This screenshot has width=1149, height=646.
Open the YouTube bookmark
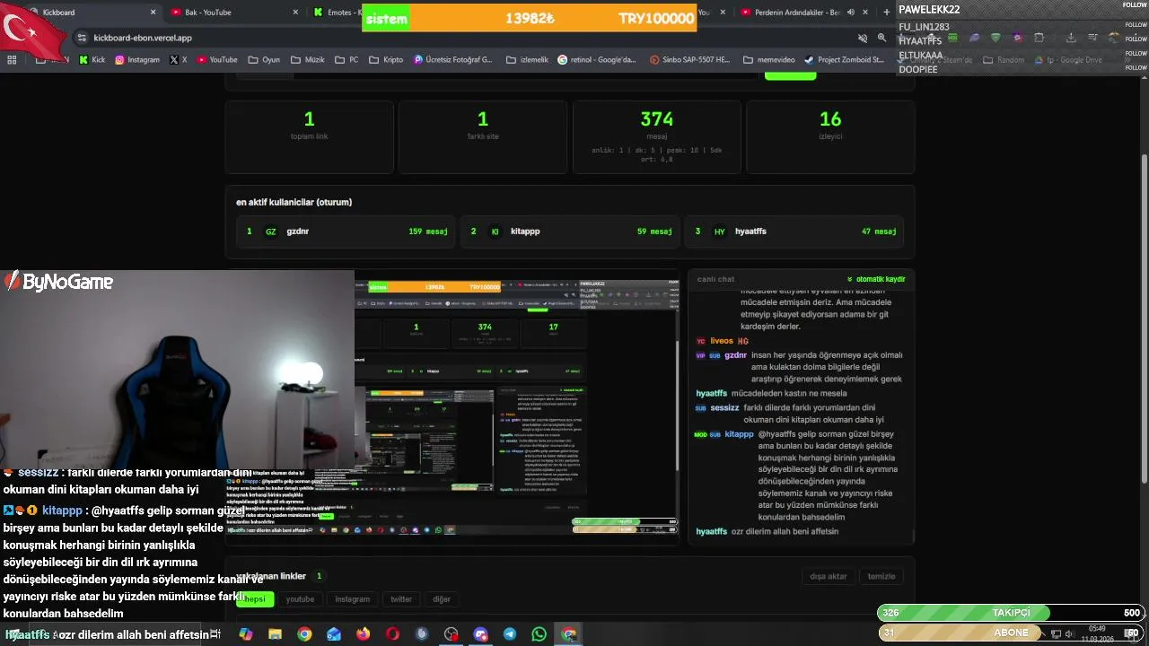coord(217,60)
